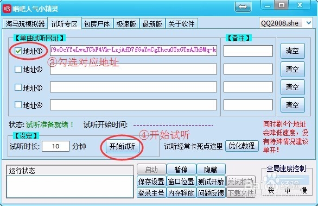
Task: Switch to the 包房尸体 tab
Action: click(97, 24)
